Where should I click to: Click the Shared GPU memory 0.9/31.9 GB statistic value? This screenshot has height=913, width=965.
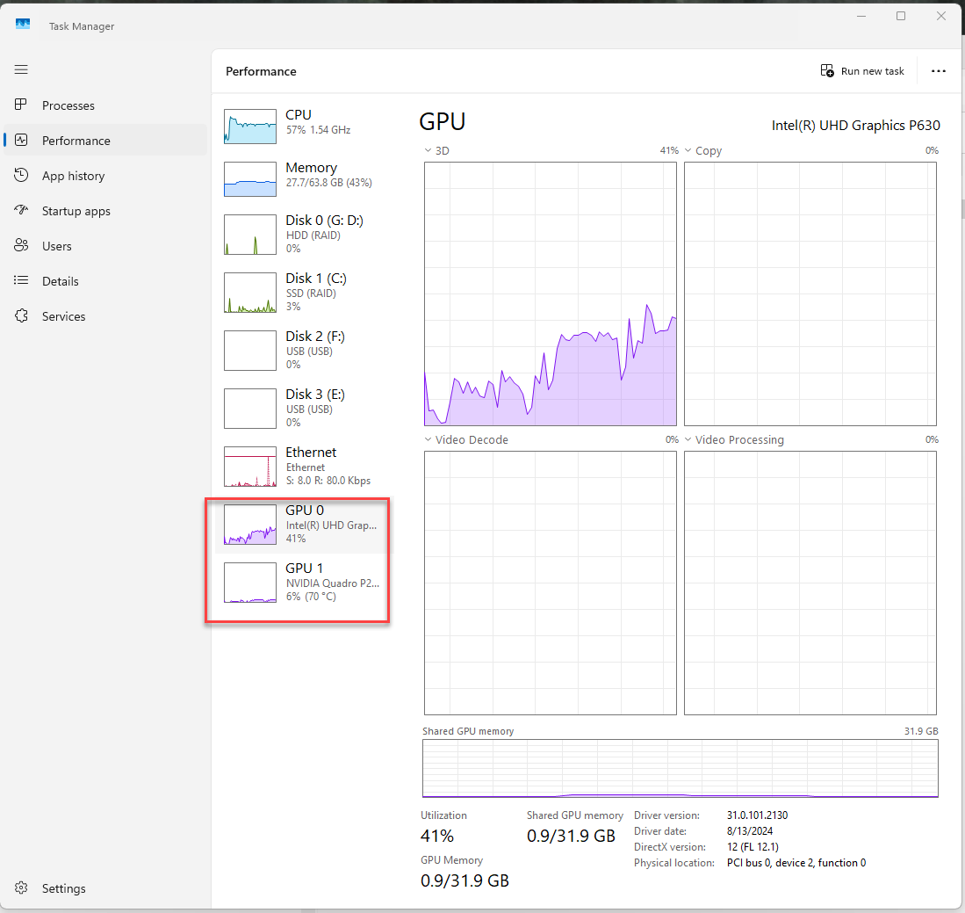pyautogui.click(x=571, y=836)
